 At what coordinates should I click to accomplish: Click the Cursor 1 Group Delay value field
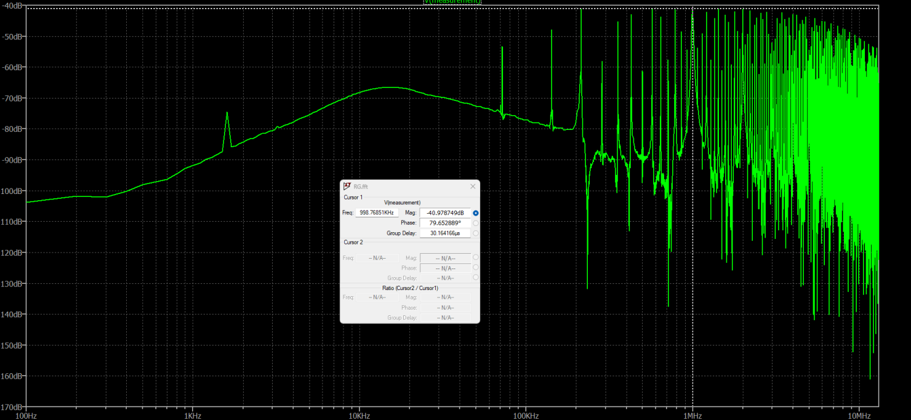444,233
